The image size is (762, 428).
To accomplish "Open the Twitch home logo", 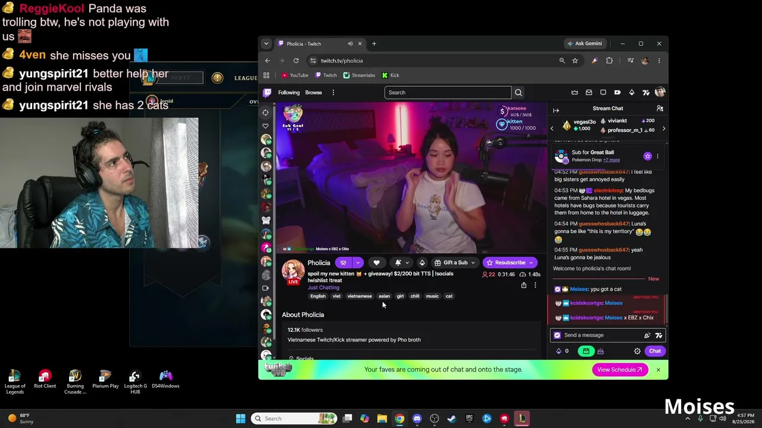I will [267, 92].
